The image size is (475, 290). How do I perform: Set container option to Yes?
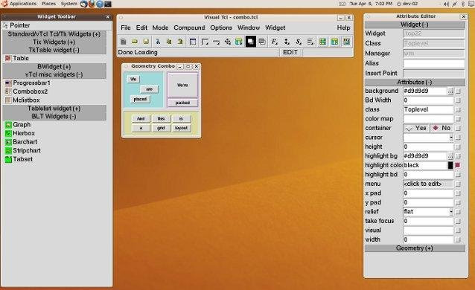[x=416, y=128]
